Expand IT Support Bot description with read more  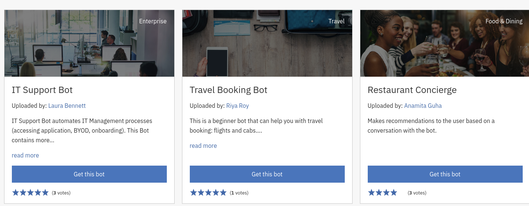pos(25,155)
